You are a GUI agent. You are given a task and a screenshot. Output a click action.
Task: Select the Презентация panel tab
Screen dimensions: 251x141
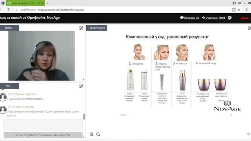[96, 28]
